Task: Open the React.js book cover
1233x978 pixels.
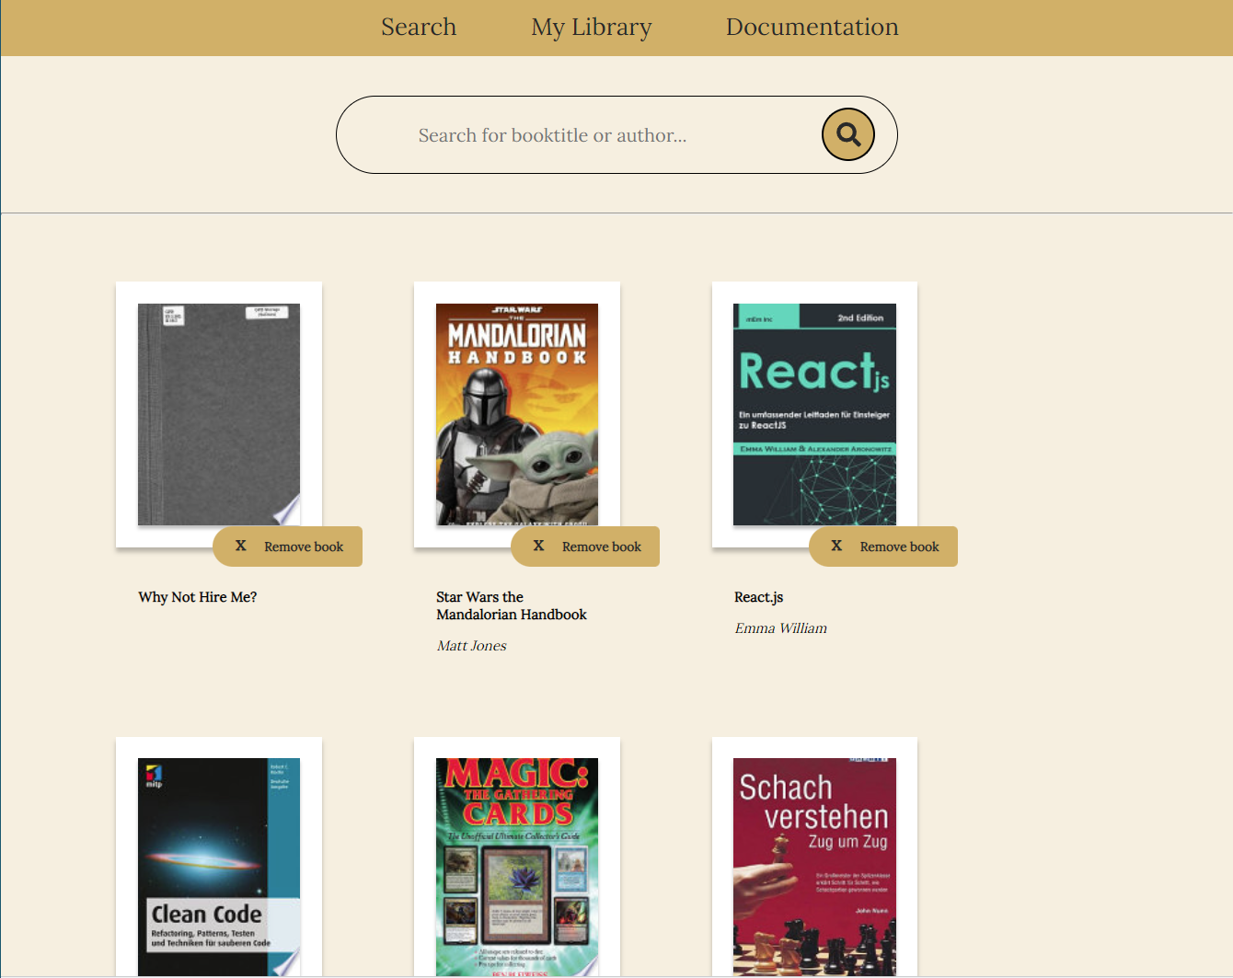Action: click(814, 414)
